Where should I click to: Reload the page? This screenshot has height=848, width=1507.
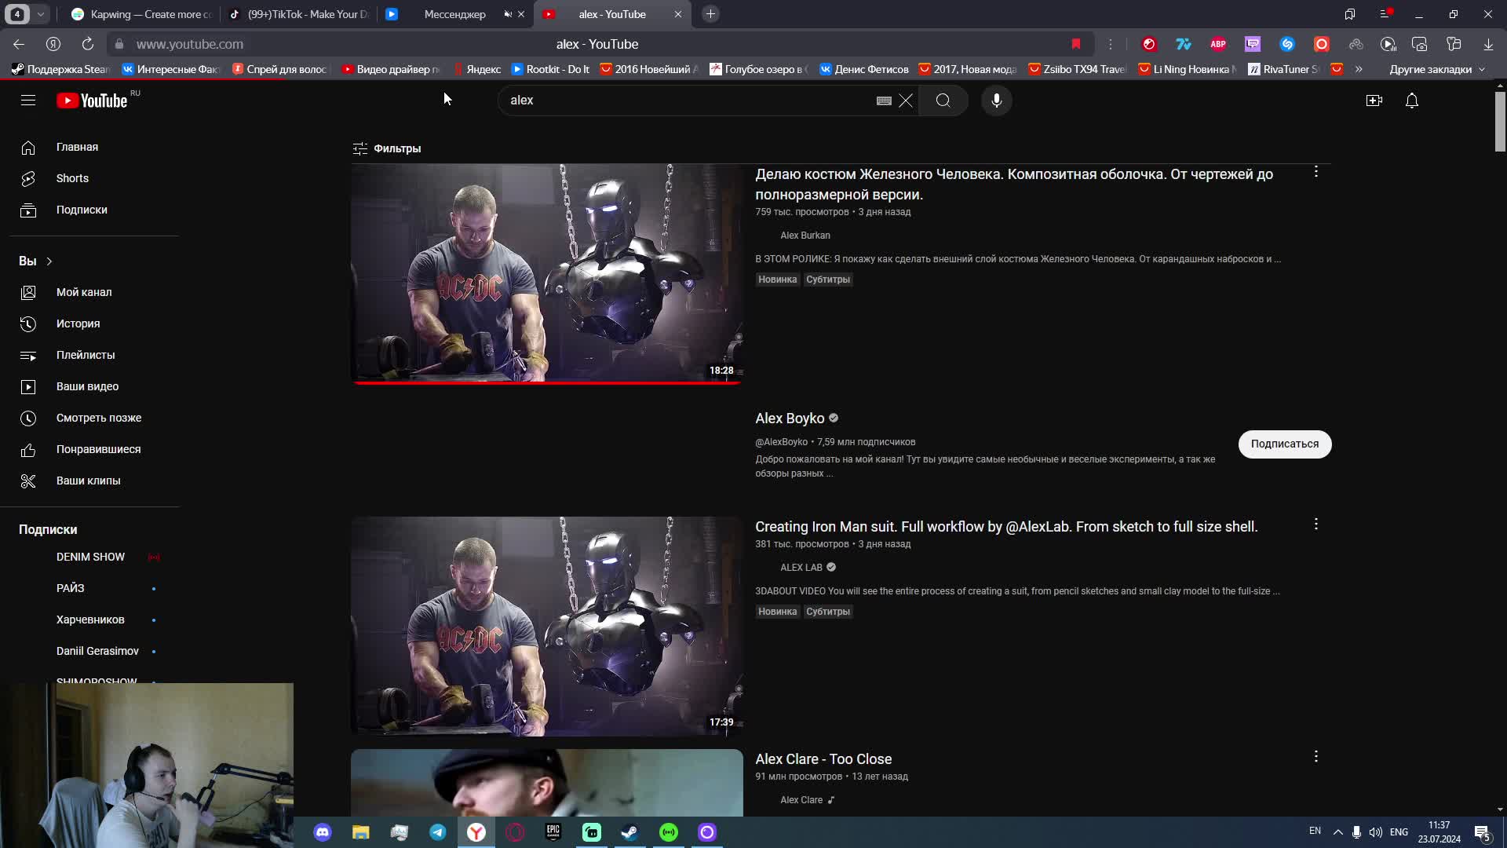point(88,44)
